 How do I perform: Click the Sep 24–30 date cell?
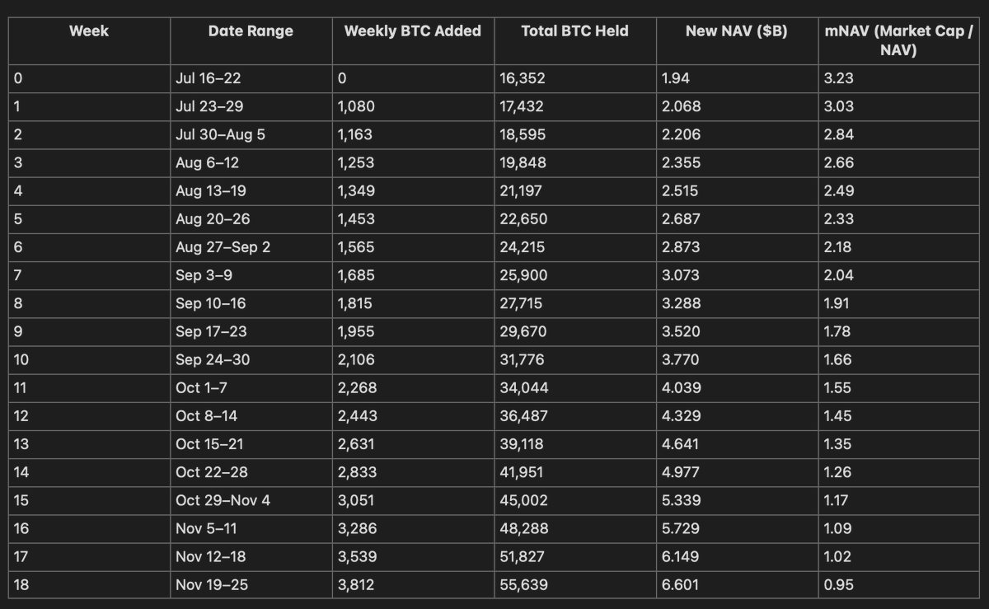(213, 359)
